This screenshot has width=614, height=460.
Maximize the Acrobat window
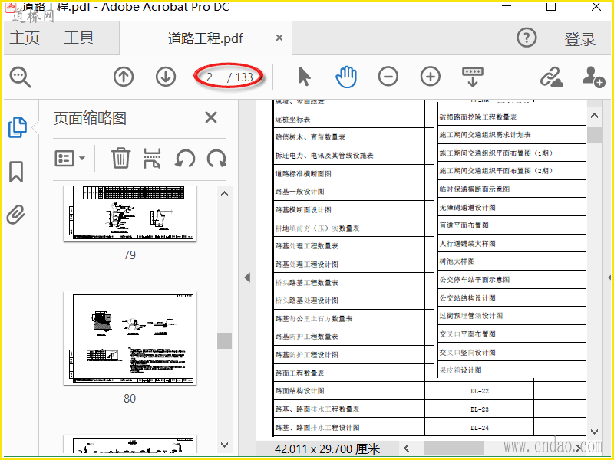pos(551,6)
